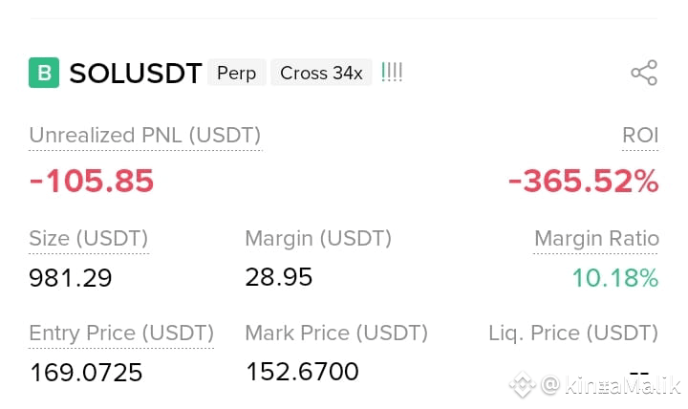
Task: Click the Unrealized PNL (USDT) label
Action: tap(145, 135)
